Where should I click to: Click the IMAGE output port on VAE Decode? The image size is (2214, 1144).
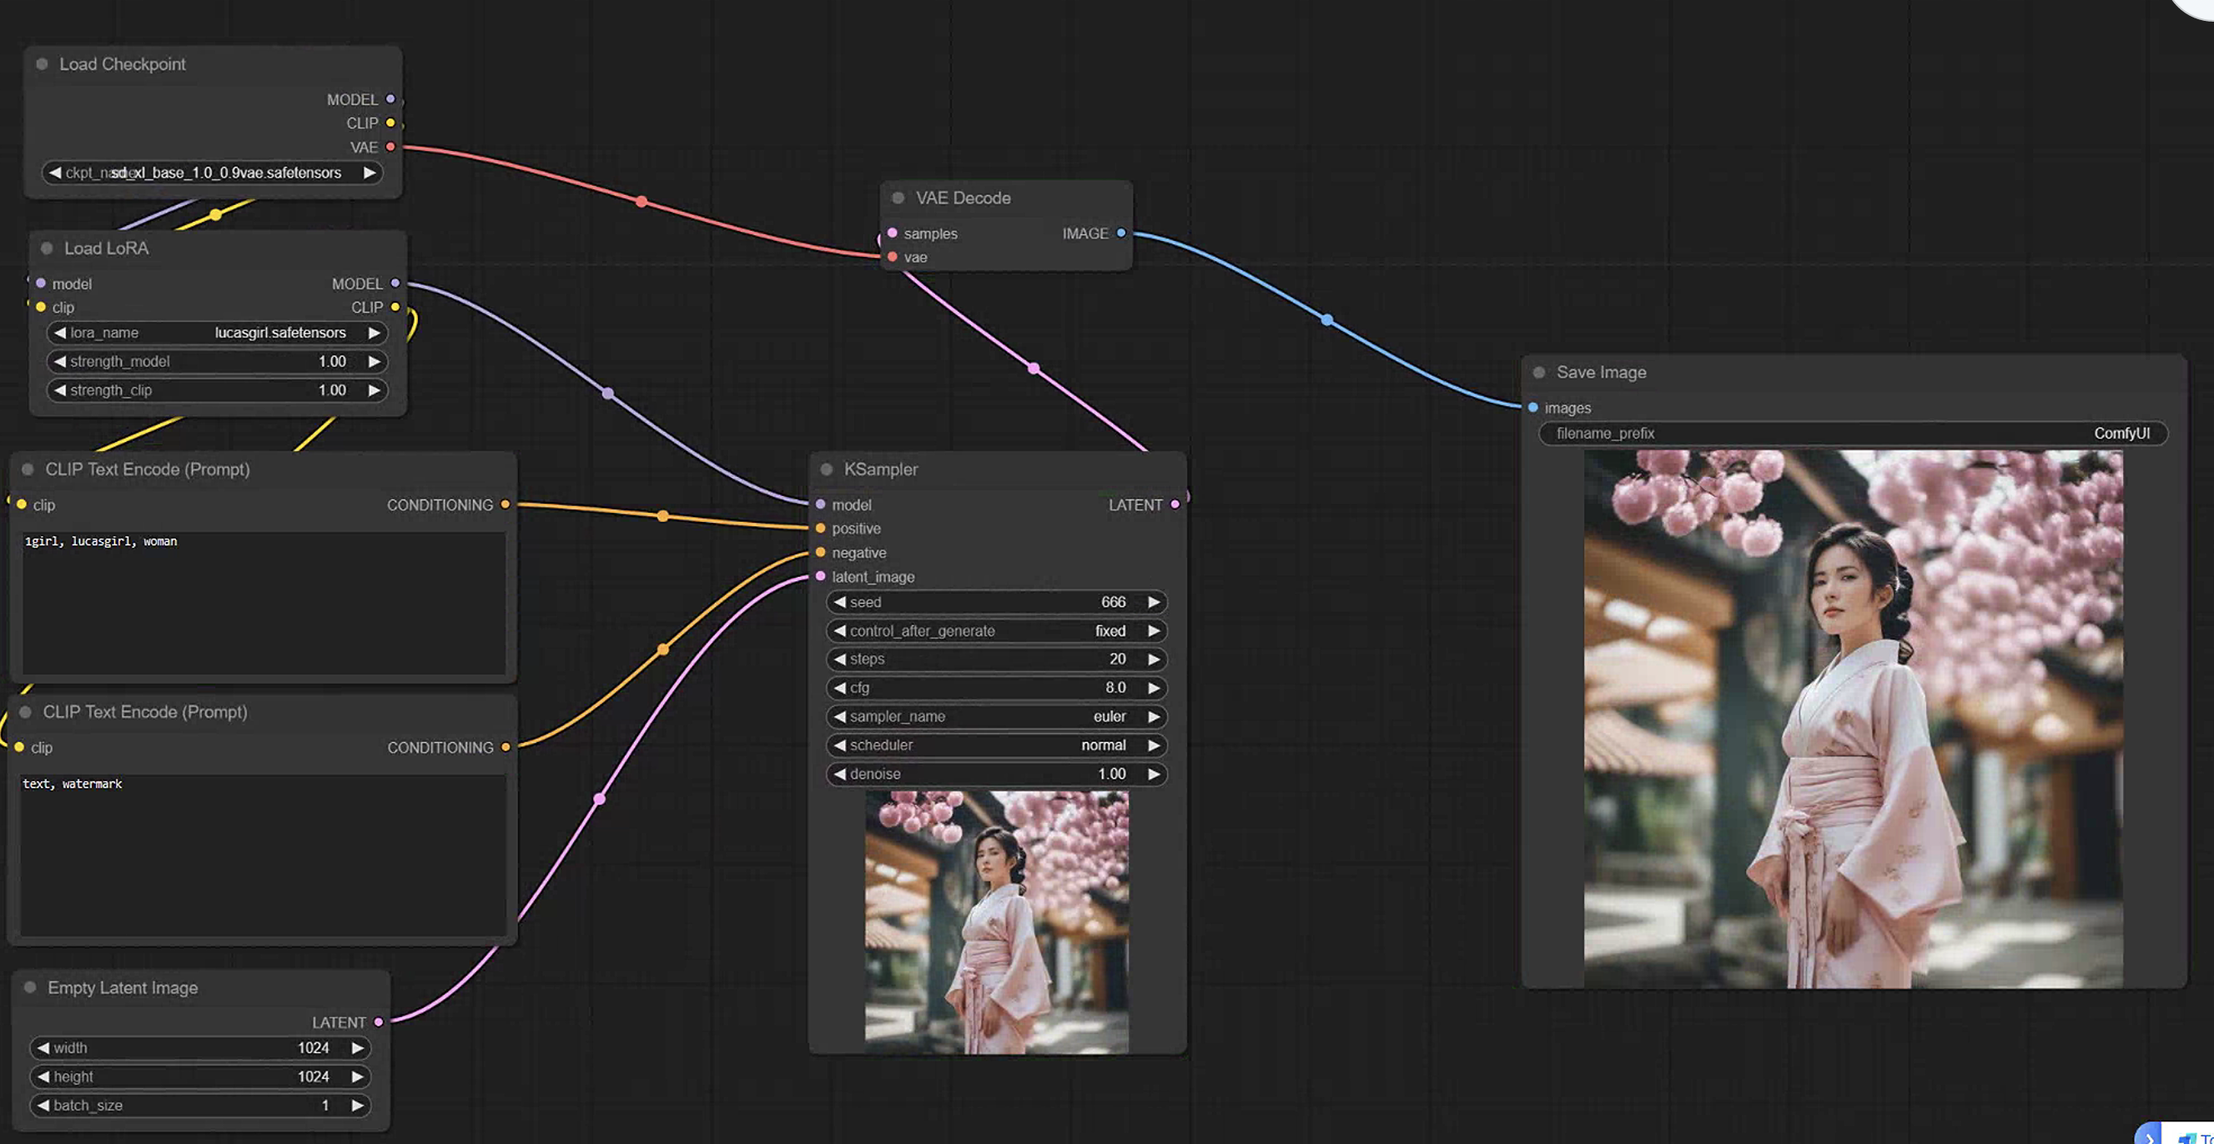click(x=1120, y=233)
